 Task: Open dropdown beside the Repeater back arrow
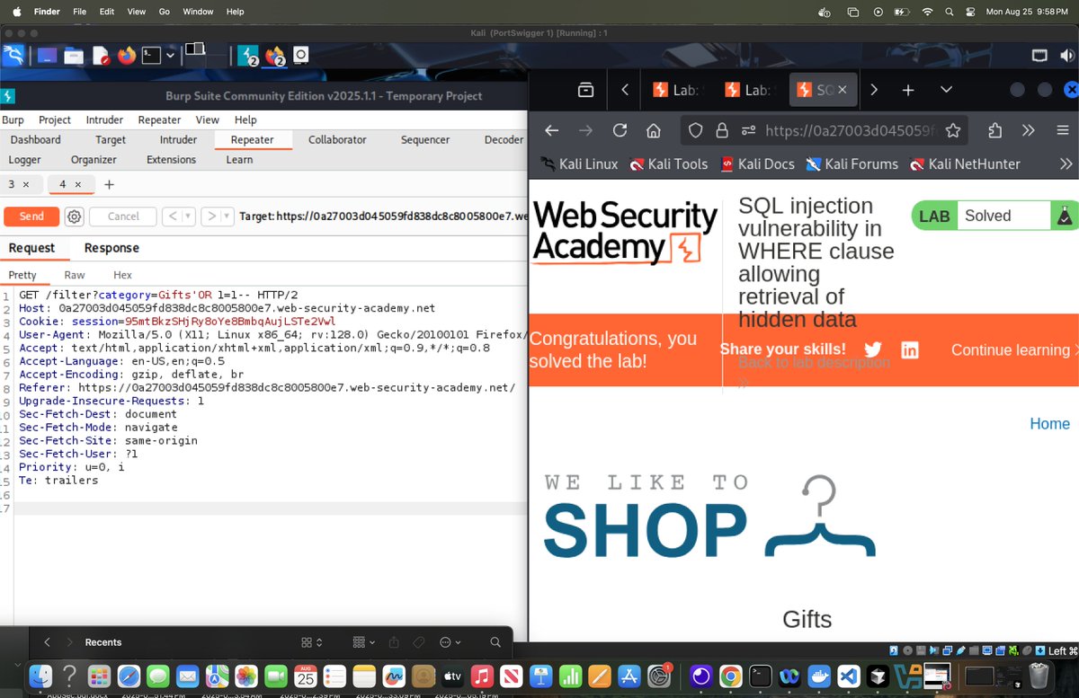tap(189, 216)
